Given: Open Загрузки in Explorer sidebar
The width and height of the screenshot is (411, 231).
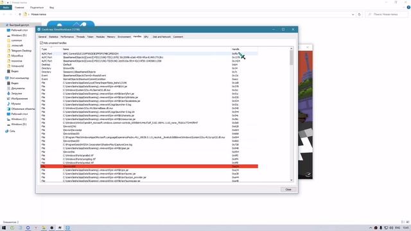Looking at the screenshot, I should tap(16, 94).
